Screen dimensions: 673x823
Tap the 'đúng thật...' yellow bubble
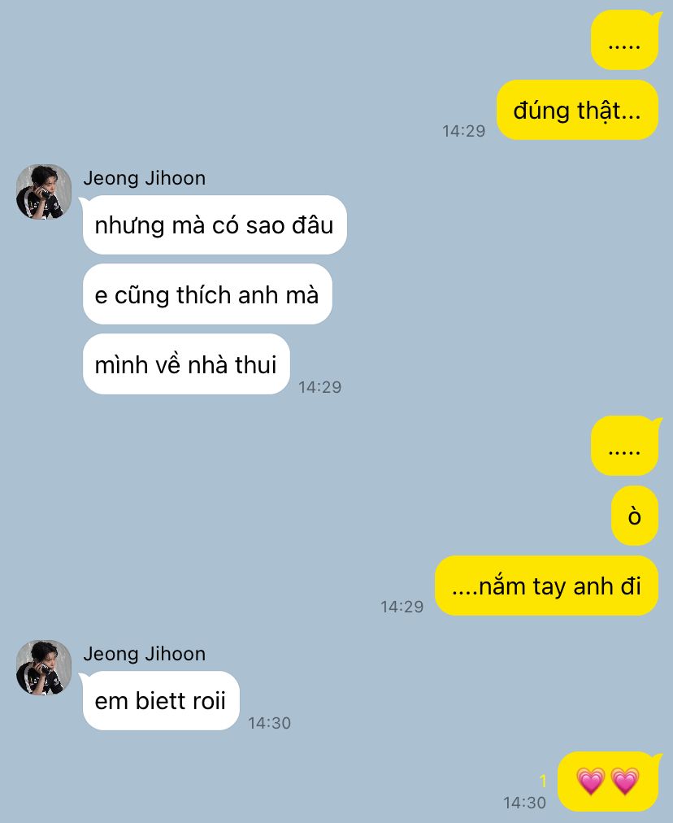[577, 111]
